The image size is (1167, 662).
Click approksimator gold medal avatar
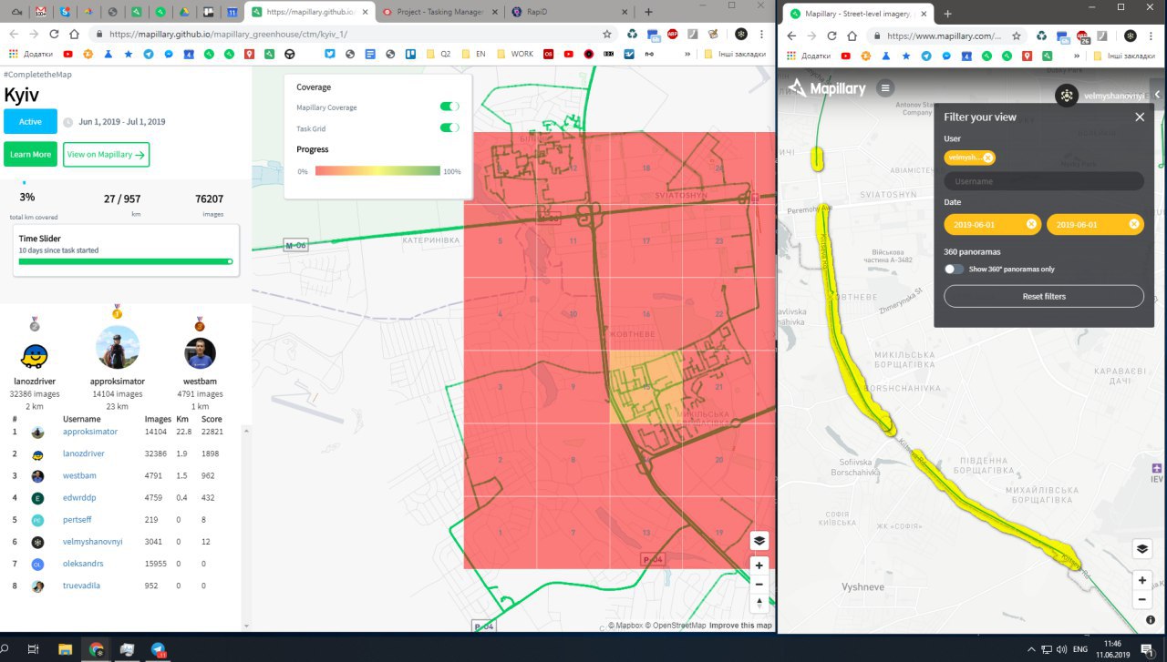118,348
